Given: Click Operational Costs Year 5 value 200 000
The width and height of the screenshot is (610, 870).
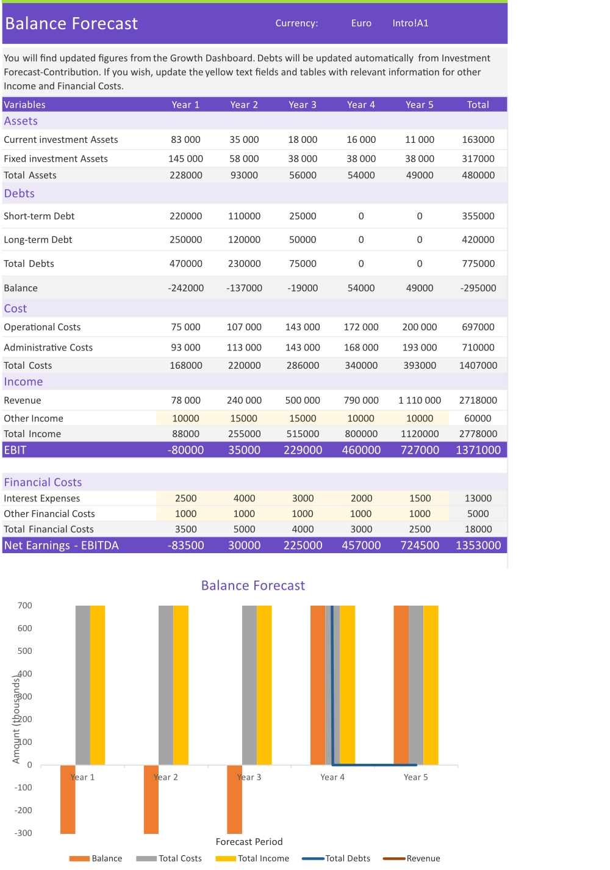Looking at the screenshot, I should pos(420,327).
